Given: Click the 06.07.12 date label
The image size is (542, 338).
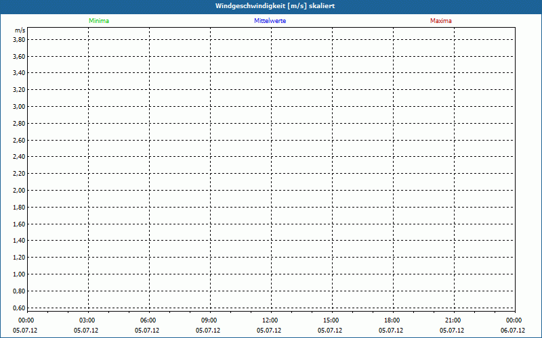Looking at the screenshot, I should click(x=513, y=331).
